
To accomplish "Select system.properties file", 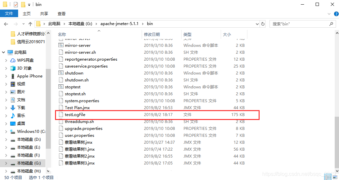I will click(82, 101).
